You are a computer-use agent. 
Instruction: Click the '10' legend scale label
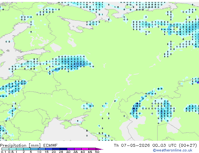tap(39, 152)
